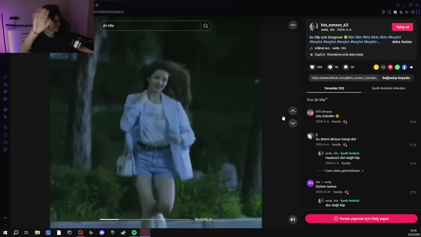Open the bts_sonsuz_62 profile avatar

point(314,27)
